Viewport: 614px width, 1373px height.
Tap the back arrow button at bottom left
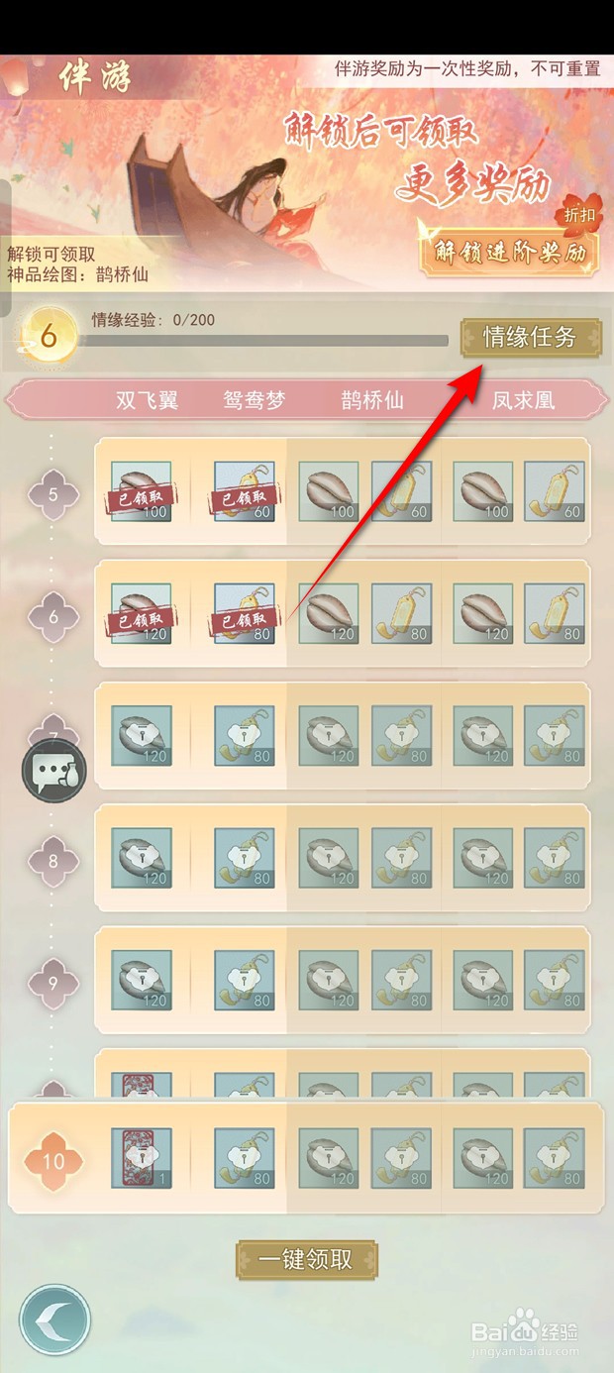[54, 1320]
